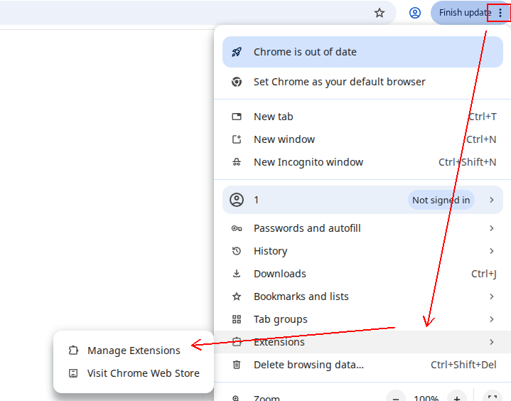Screen dimensions: 511x401
Task: Click the key icon for passwords
Action: pos(237,228)
